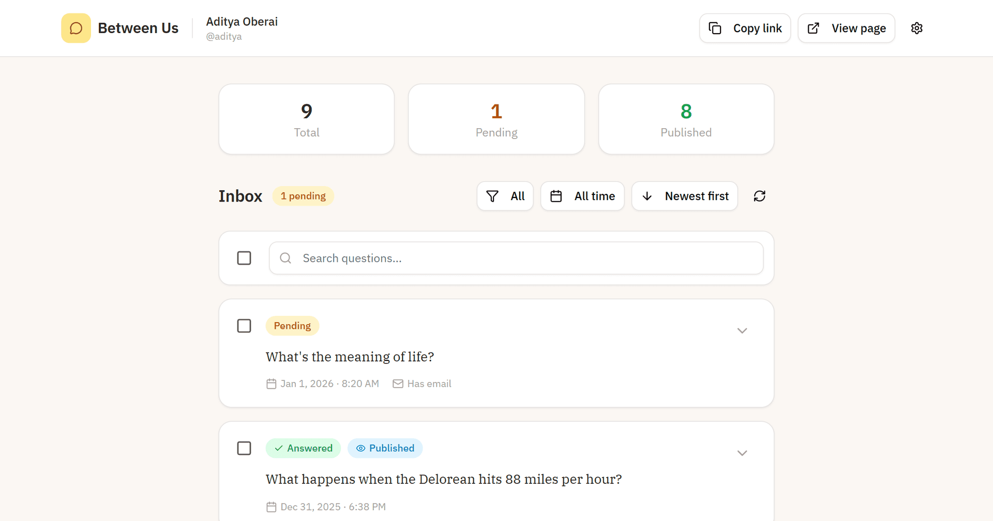Viewport: 993px width, 521px height.
Task: Click calendar icon beside Dec 31, 2025 date
Action: click(271, 507)
